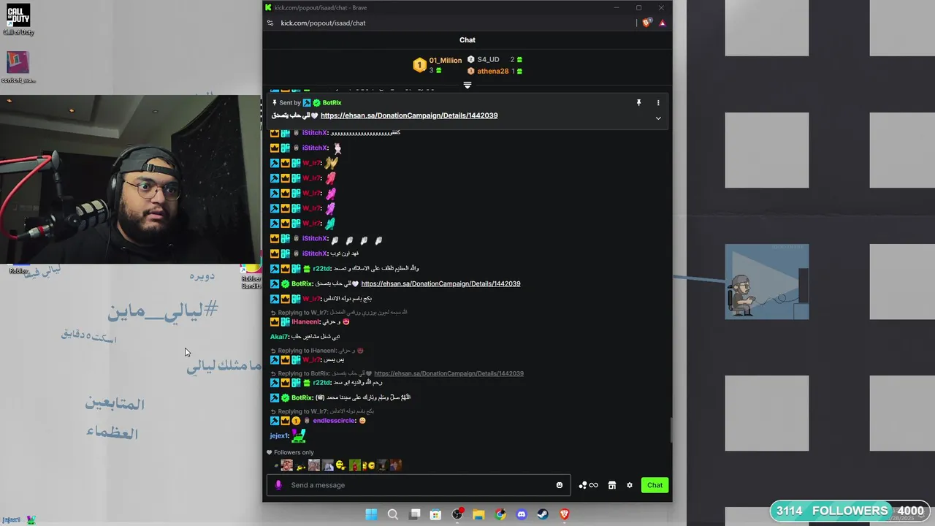Viewport: 935px width, 526px height.
Task: Select S4_UD on the gift leaderboard
Action: (488, 59)
